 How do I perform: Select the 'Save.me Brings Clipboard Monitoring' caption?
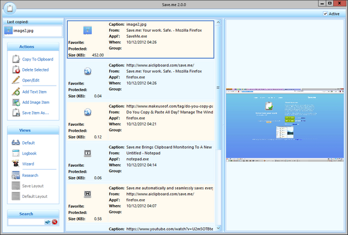pos(169,147)
